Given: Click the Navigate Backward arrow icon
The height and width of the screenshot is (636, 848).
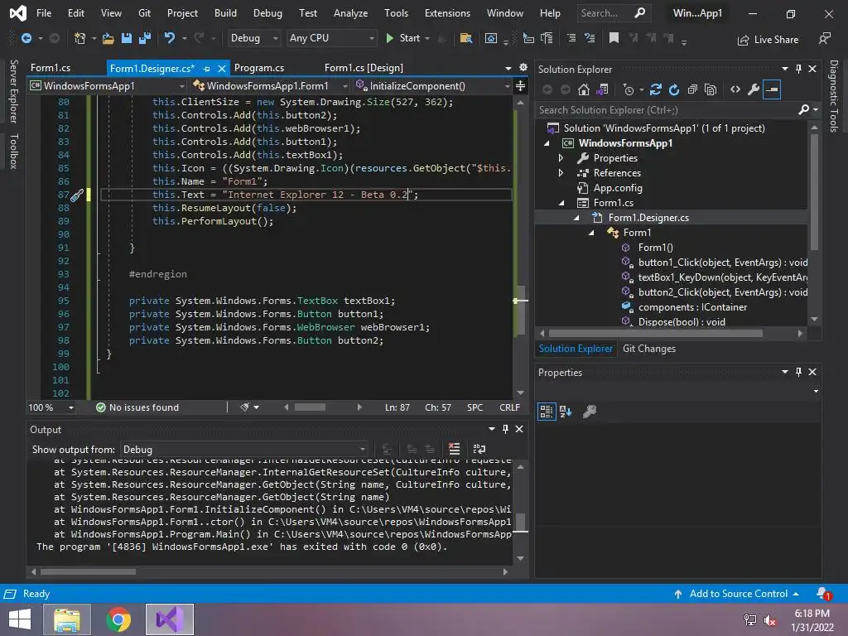Looking at the screenshot, I should 26,38.
